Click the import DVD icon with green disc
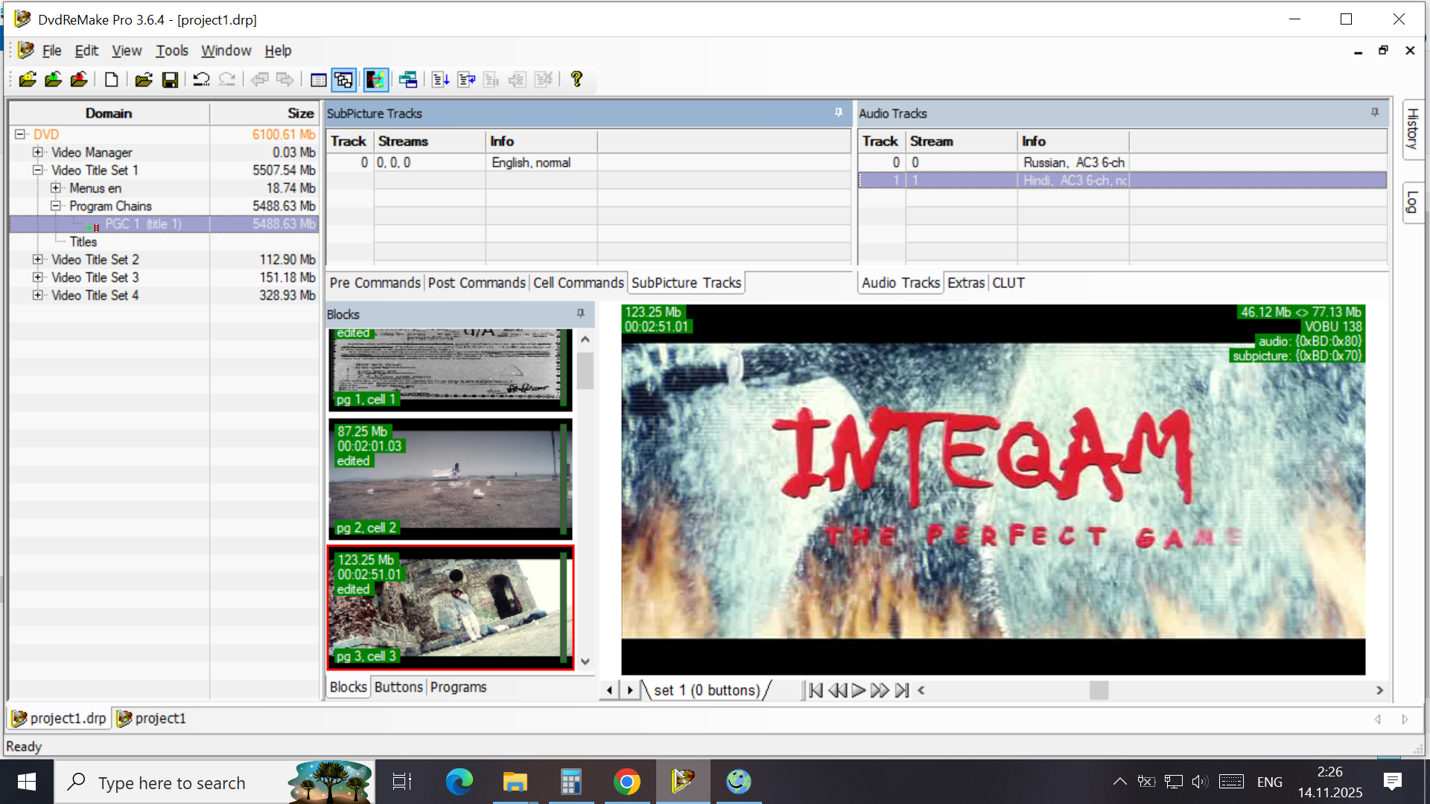The height and width of the screenshot is (804, 1430). [x=53, y=80]
